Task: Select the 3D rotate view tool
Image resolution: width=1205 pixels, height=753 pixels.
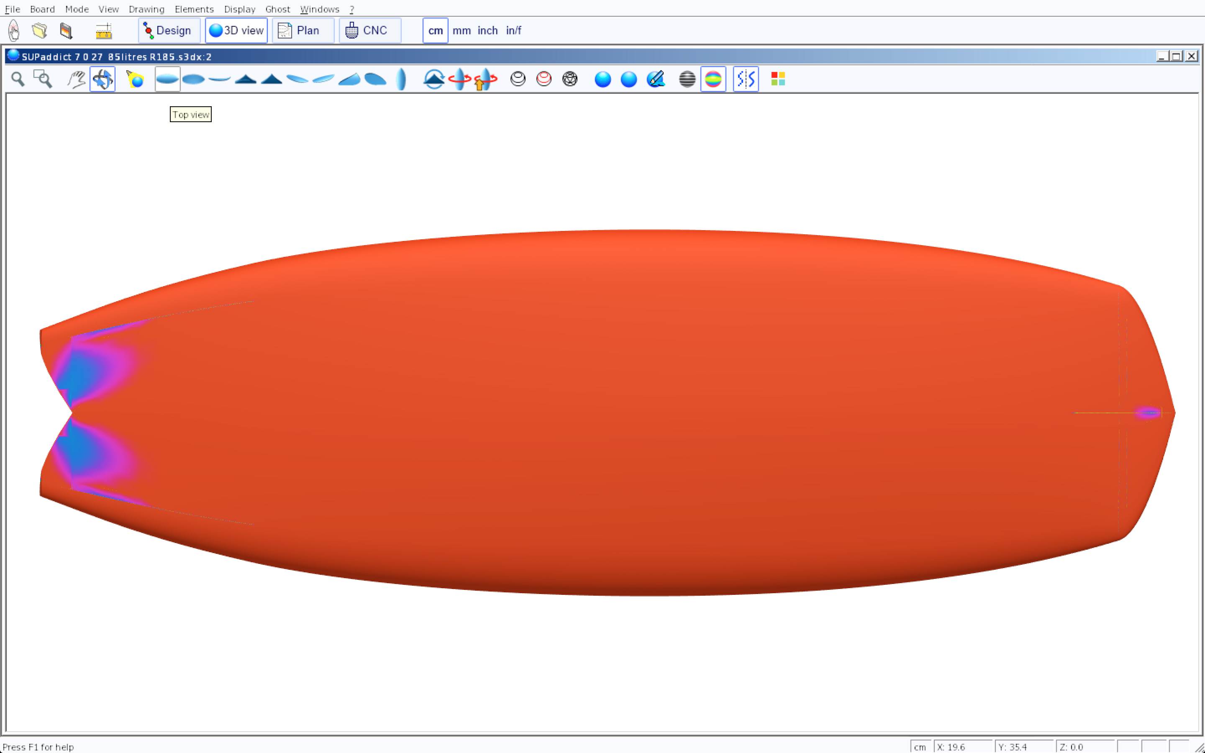Action: pos(103,79)
